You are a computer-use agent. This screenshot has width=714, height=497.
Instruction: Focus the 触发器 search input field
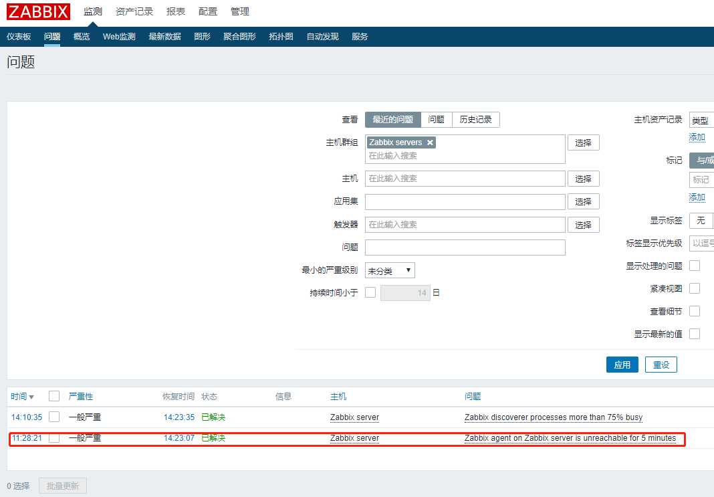click(465, 225)
